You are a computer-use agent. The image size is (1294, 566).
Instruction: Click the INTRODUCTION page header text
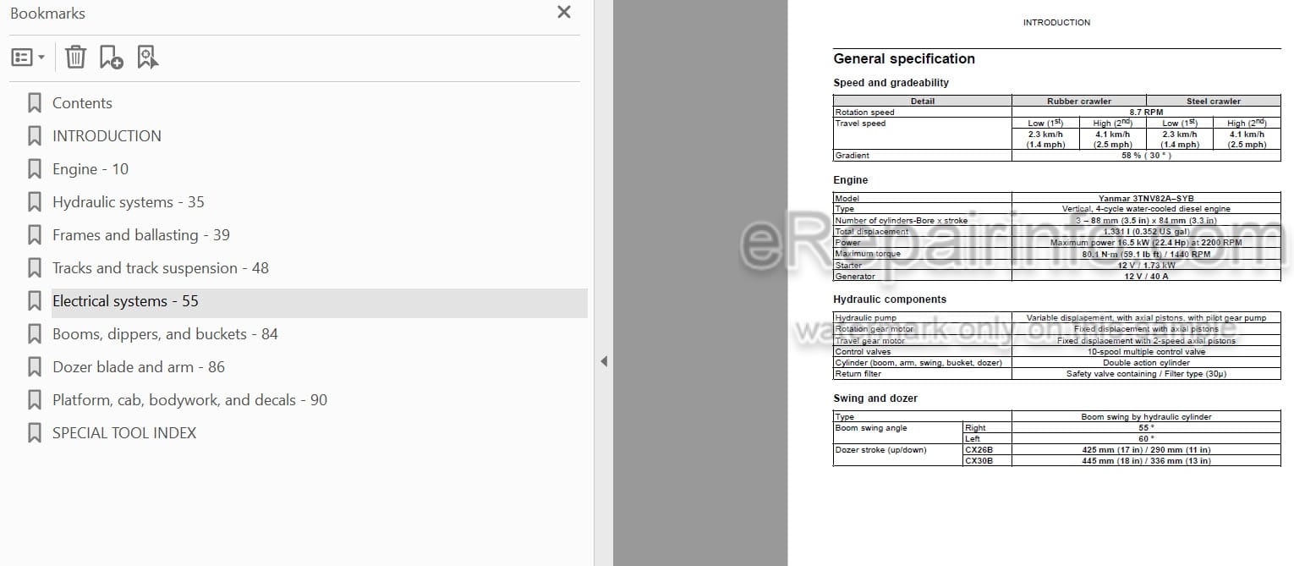[x=1056, y=23]
